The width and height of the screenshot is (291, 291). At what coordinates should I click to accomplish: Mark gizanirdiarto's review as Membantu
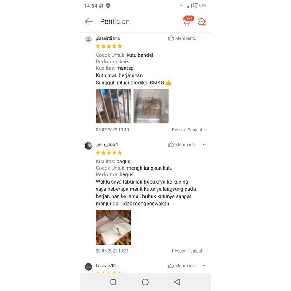[x=182, y=38]
